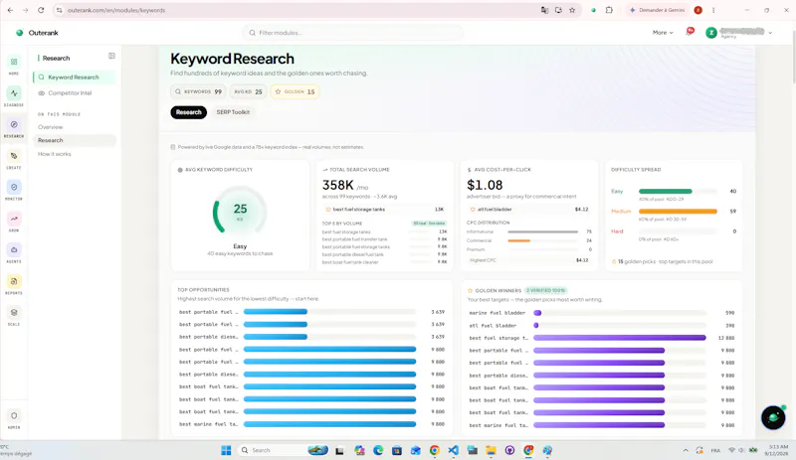Open the notifications bell with red badge
The height and width of the screenshot is (460, 796).
pyautogui.click(x=690, y=32)
